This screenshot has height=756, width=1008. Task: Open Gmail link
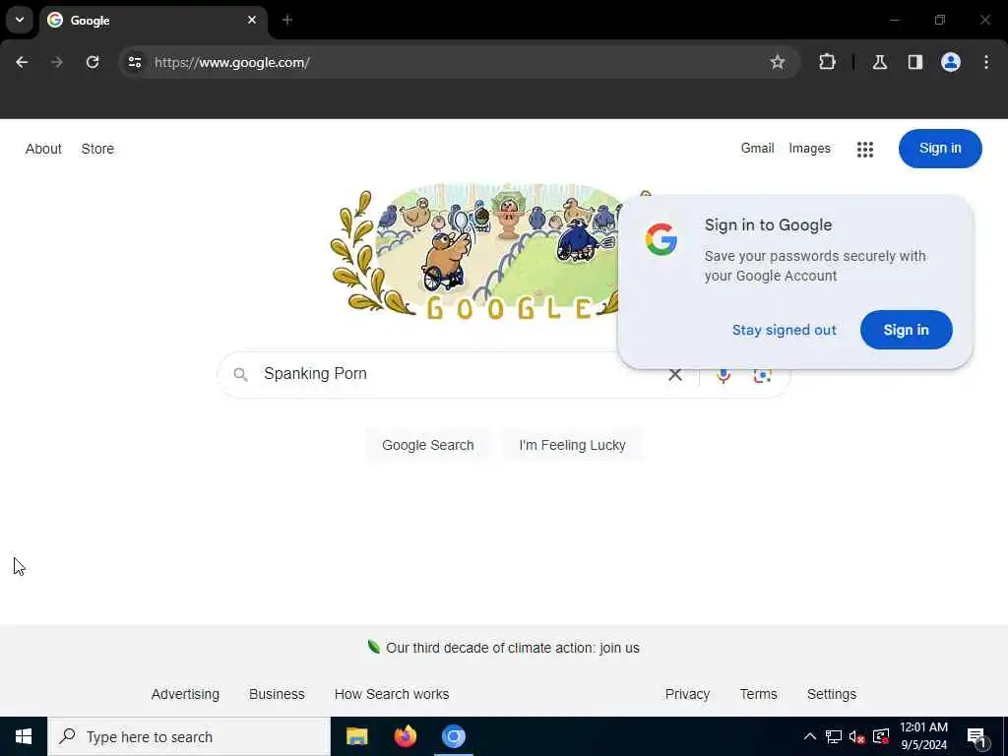757,149
